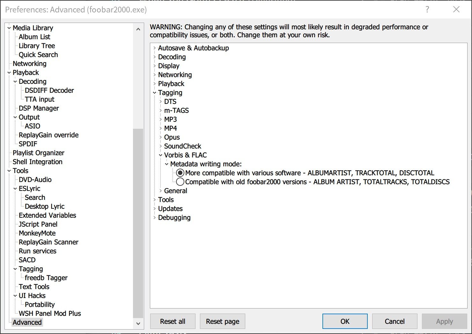The image size is (472, 334).
Task: Open the JScript Panel page
Action: [38, 224]
